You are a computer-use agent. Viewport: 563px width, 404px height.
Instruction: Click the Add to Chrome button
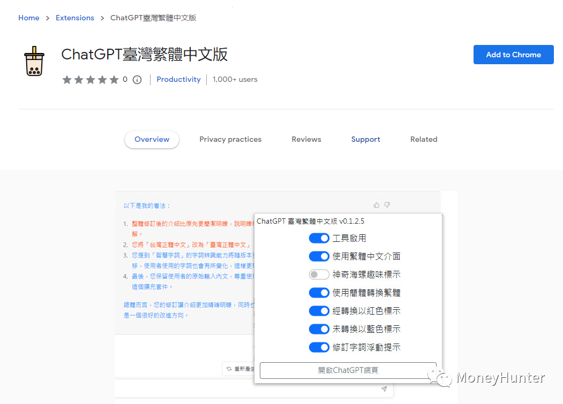click(x=514, y=55)
